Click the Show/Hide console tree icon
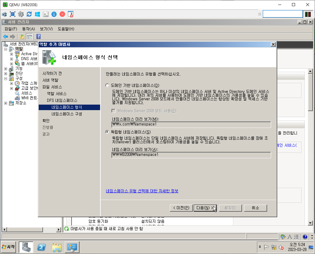Screen dimensions: 315x254 29,37
